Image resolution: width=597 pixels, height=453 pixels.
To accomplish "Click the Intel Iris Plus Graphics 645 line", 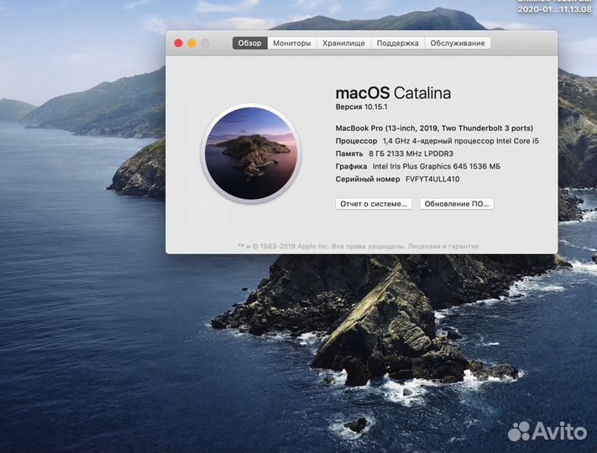I will (417, 166).
